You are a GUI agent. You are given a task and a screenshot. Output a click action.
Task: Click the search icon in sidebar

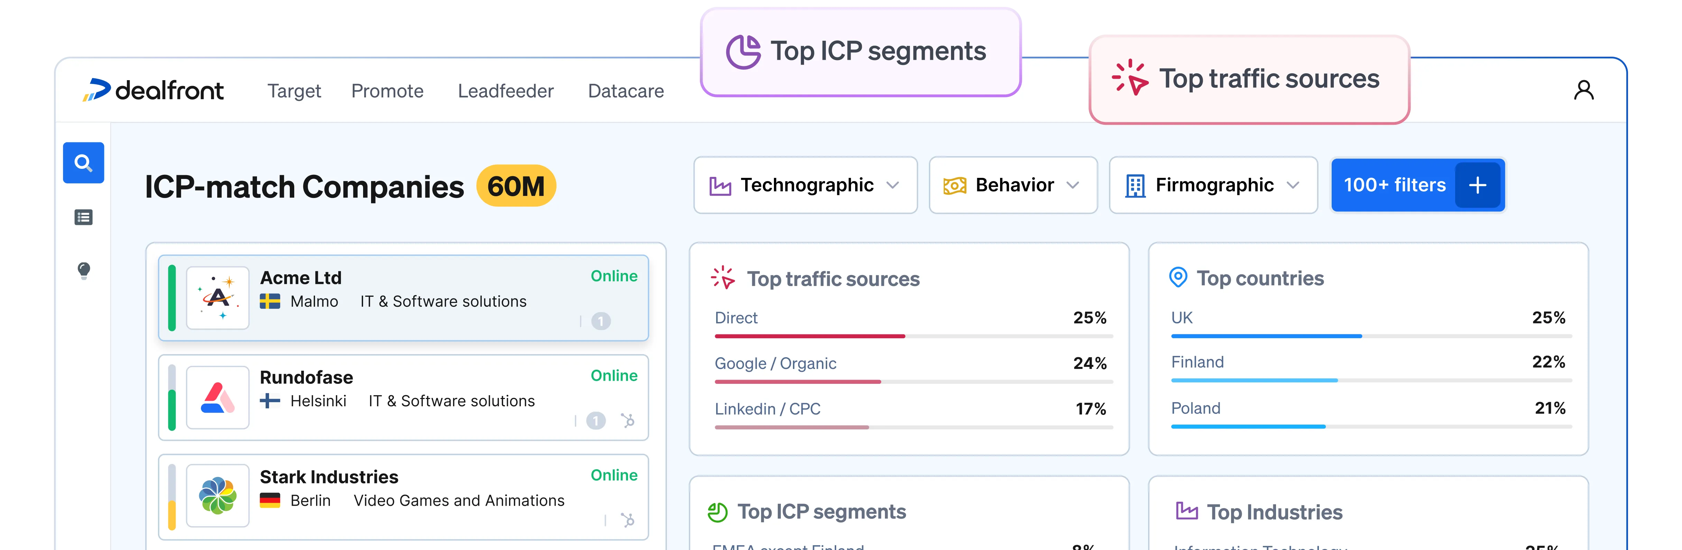click(x=83, y=162)
